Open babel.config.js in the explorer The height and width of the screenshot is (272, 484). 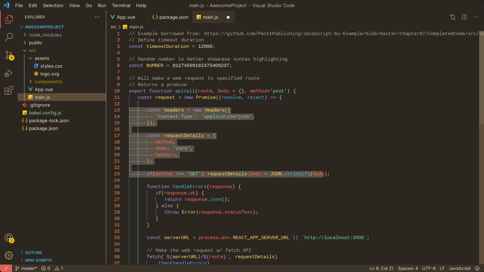pos(42,113)
